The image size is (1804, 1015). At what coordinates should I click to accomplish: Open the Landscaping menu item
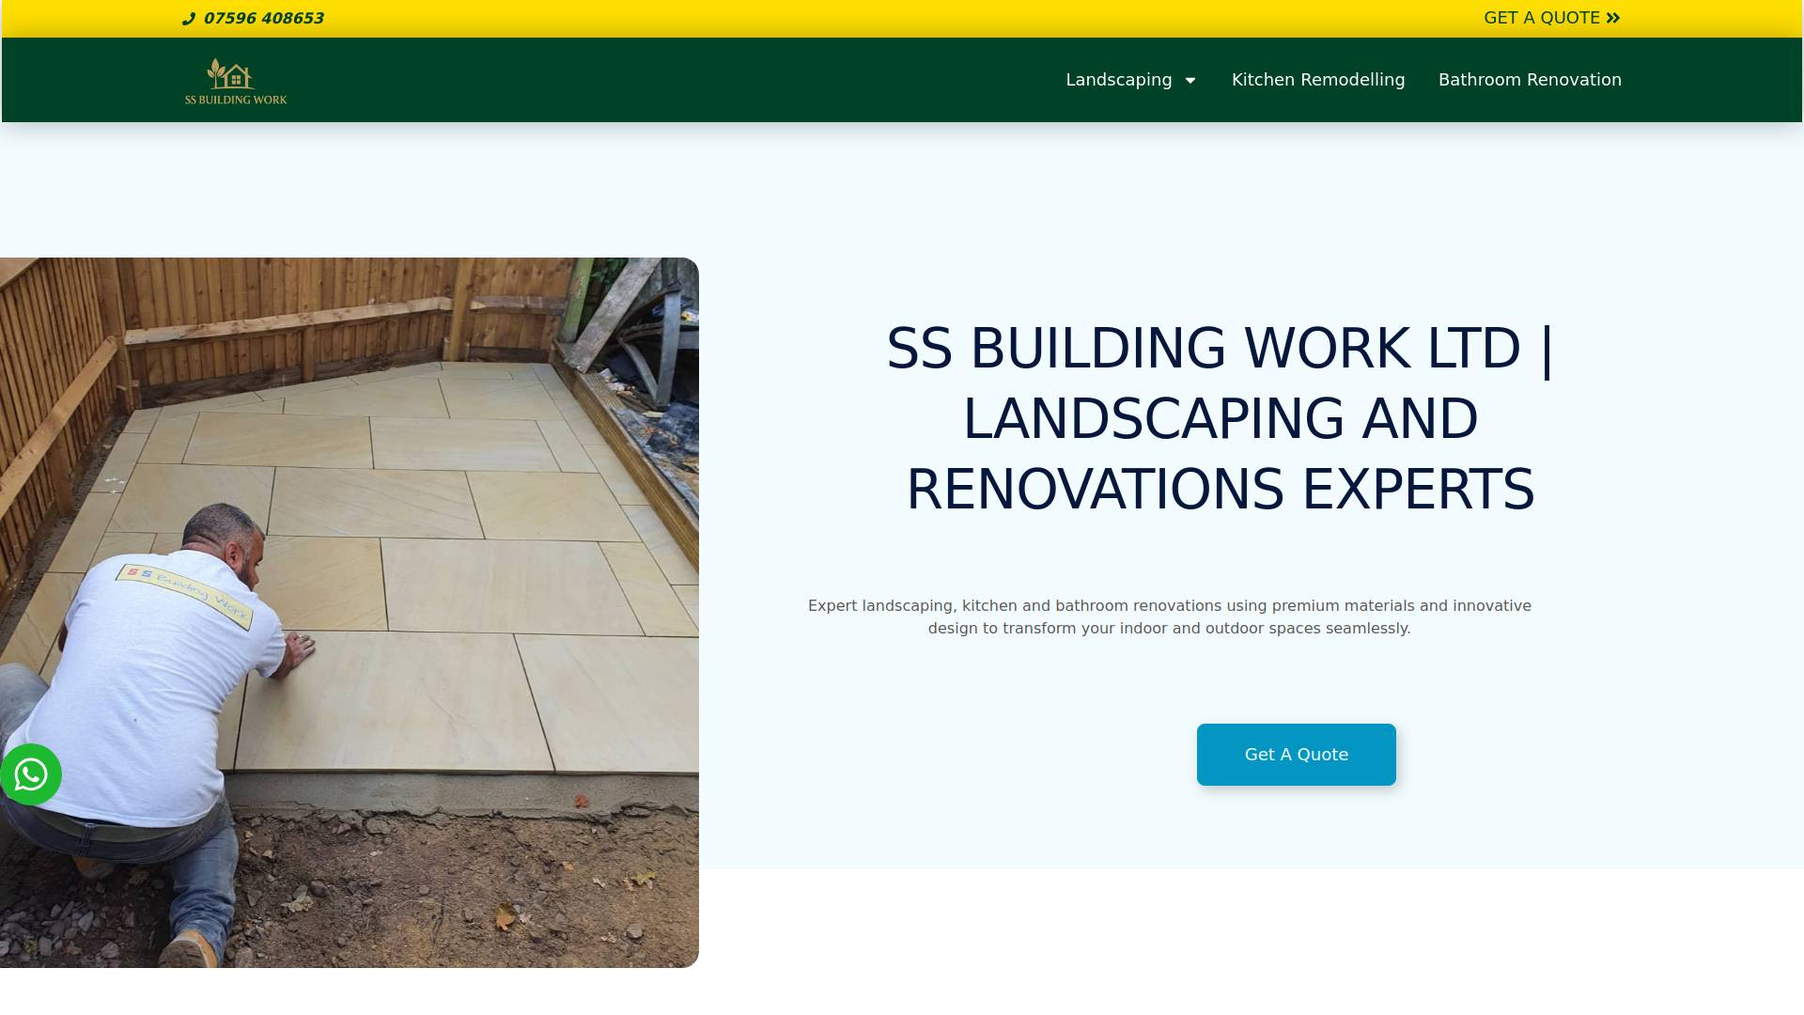pyautogui.click(x=1118, y=80)
